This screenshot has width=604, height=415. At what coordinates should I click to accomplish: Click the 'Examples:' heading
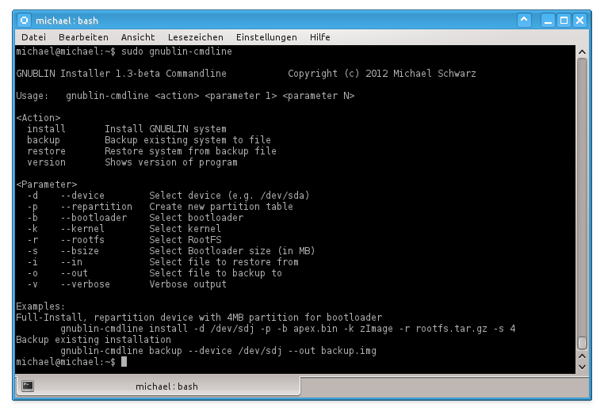click(x=40, y=306)
